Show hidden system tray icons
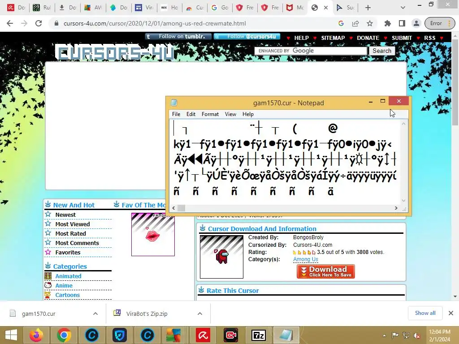 point(384,335)
